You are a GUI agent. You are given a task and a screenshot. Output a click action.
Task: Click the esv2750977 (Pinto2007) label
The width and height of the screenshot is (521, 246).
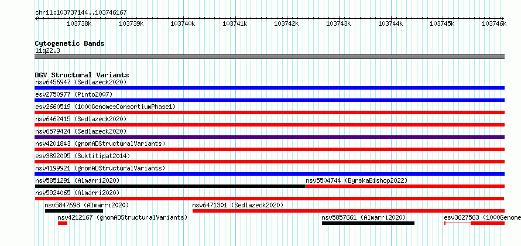point(74,94)
